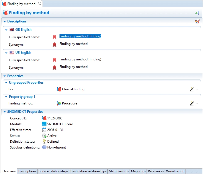Image resolution: width=203 pixels, height=174 pixels.
Task: Click the Procedure icon next to Finding method
Action: point(59,103)
